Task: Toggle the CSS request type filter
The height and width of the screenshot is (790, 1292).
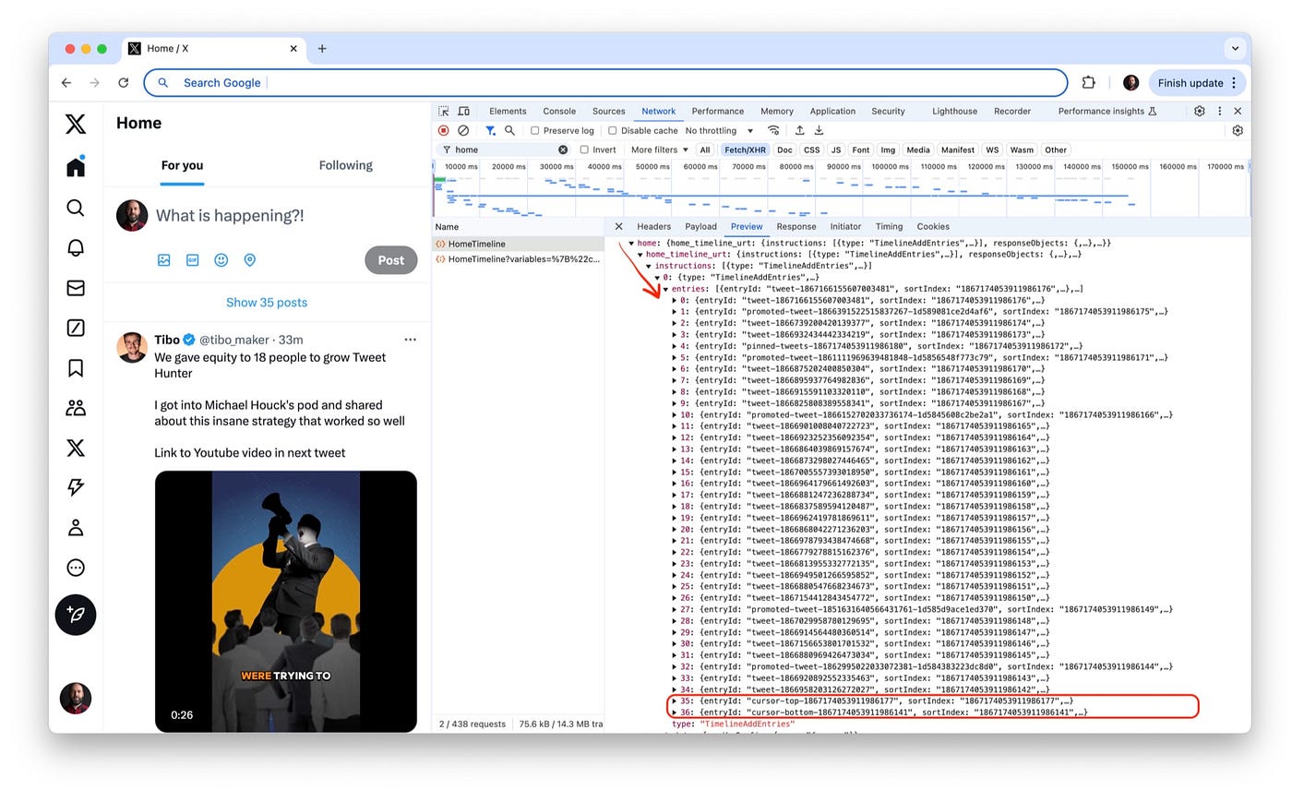Action: [811, 150]
